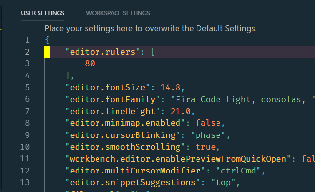Click the "editor.smoothScrolling" key
Screen dimensions: 315x192
point(125,147)
